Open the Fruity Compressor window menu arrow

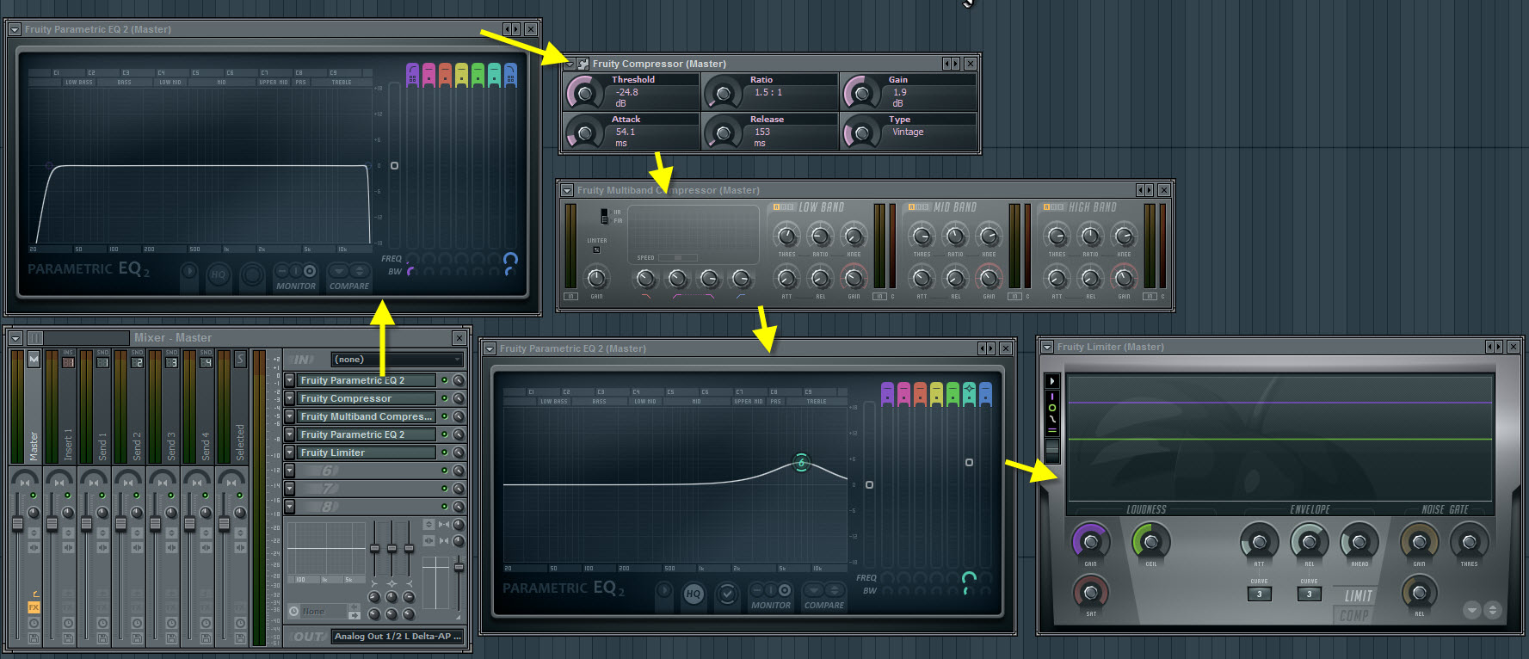click(569, 64)
